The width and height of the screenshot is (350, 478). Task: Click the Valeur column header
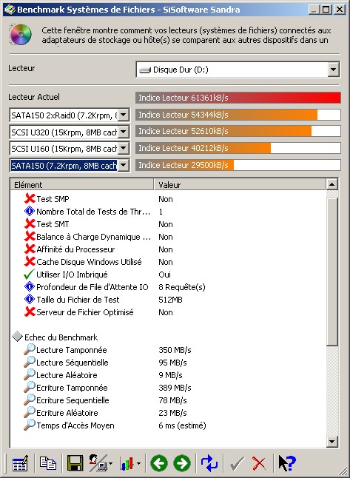point(240,185)
